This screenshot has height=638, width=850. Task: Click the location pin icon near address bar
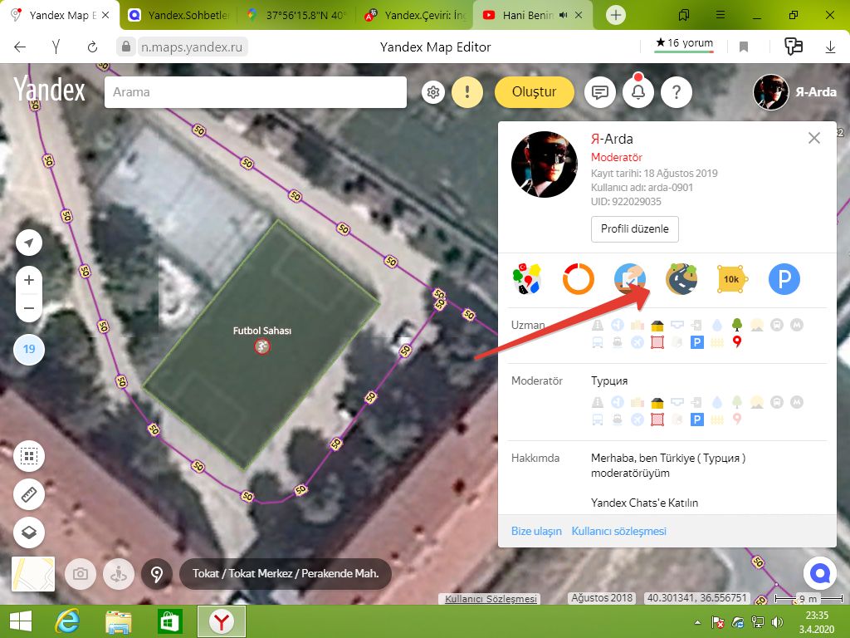[157, 573]
